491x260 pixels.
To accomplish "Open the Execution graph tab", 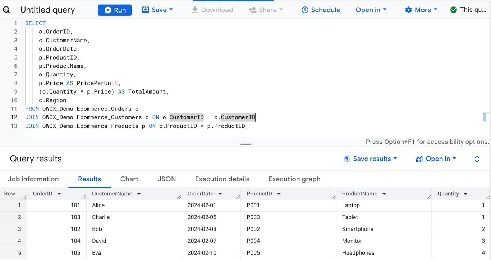I will (x=294, y=179).
